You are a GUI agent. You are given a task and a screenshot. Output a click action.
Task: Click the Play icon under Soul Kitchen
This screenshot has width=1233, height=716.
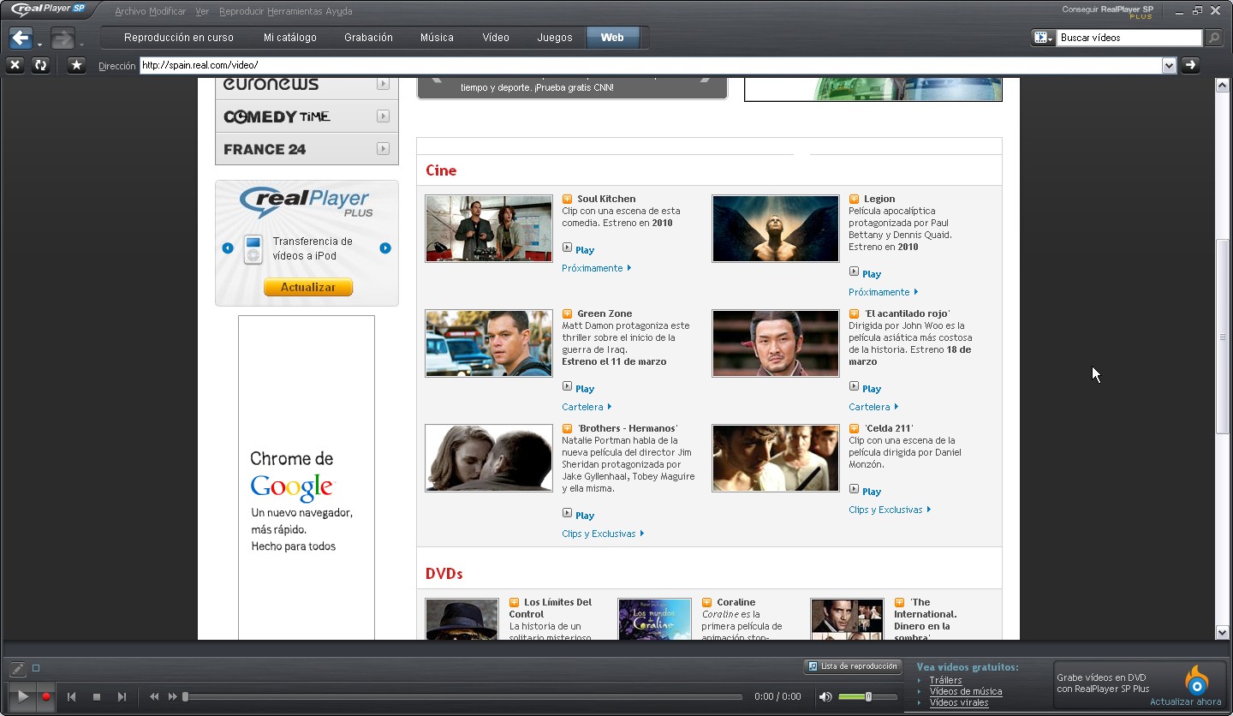pos(567,248)
